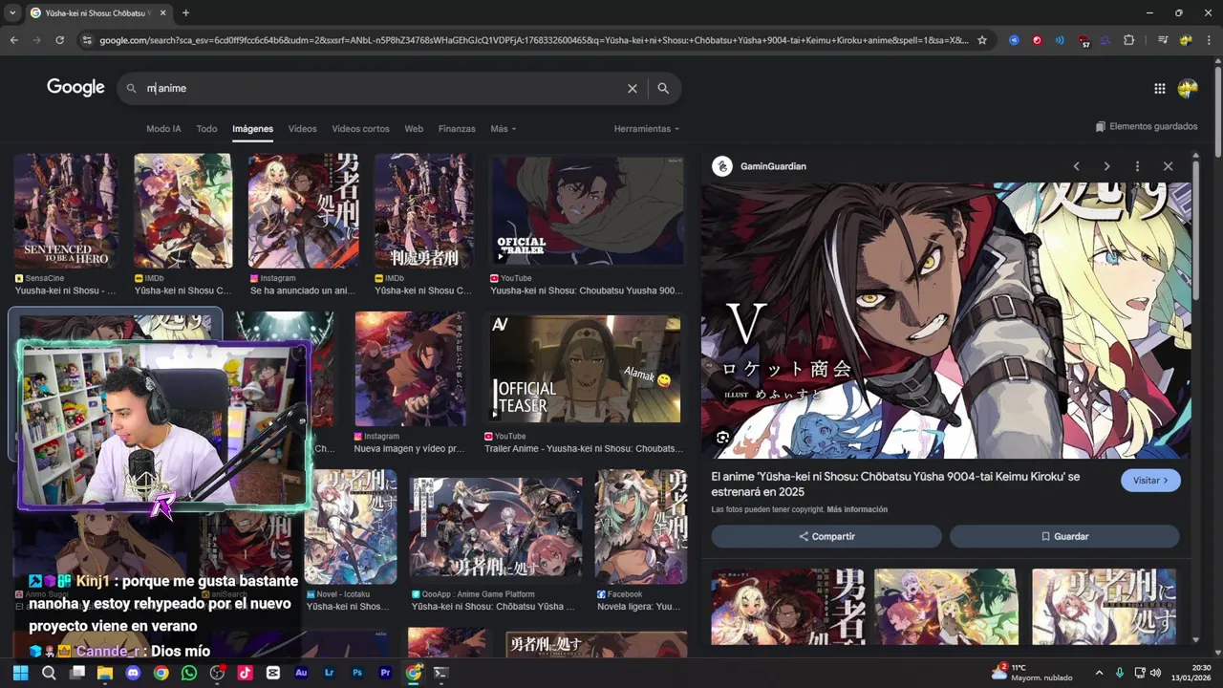The height and width of the screenshot is (688, 1223).
Task: Search inside image with Lens icon
Action: 723,438
